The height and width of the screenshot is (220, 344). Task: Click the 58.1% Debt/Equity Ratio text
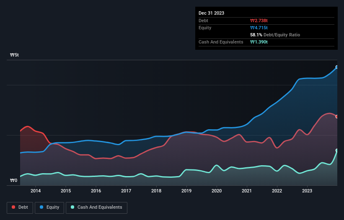275,35
